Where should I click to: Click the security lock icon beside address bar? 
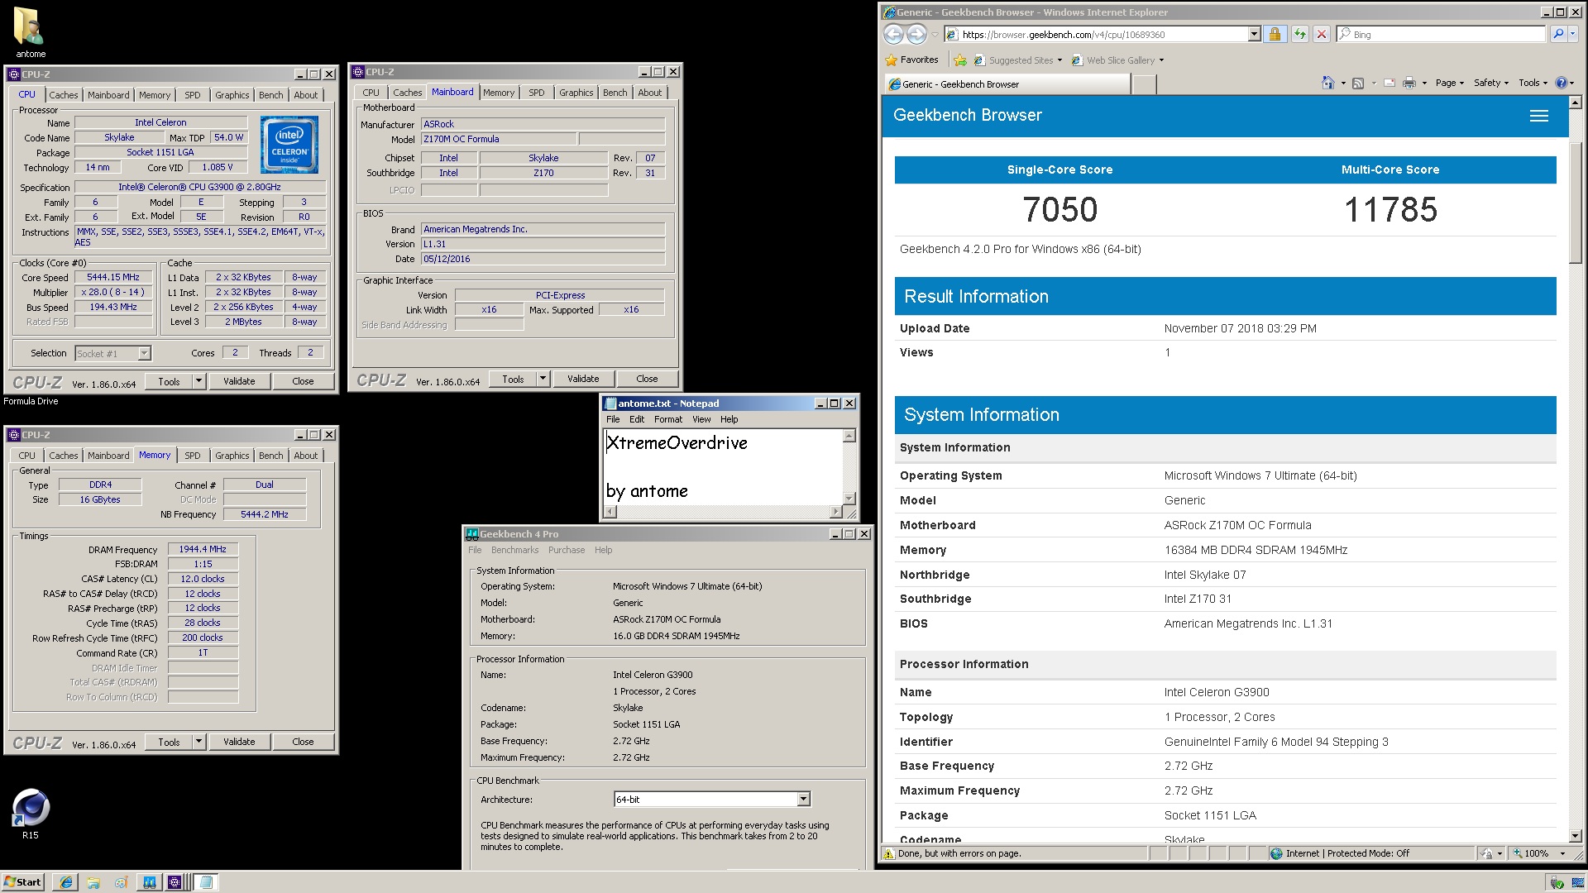coord(1275,34)
